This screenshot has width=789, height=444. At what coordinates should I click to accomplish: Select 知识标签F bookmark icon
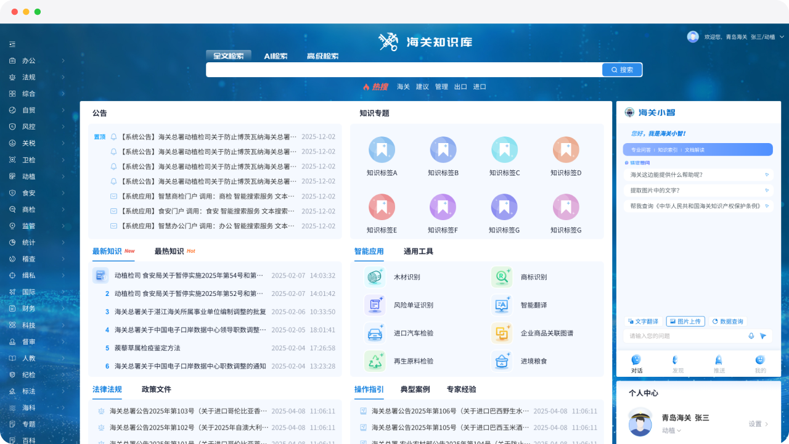443,207
